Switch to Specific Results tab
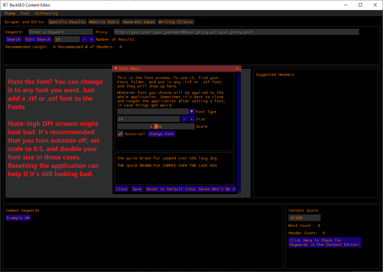This screenshot has width=383, height=272. coord(67,22)
